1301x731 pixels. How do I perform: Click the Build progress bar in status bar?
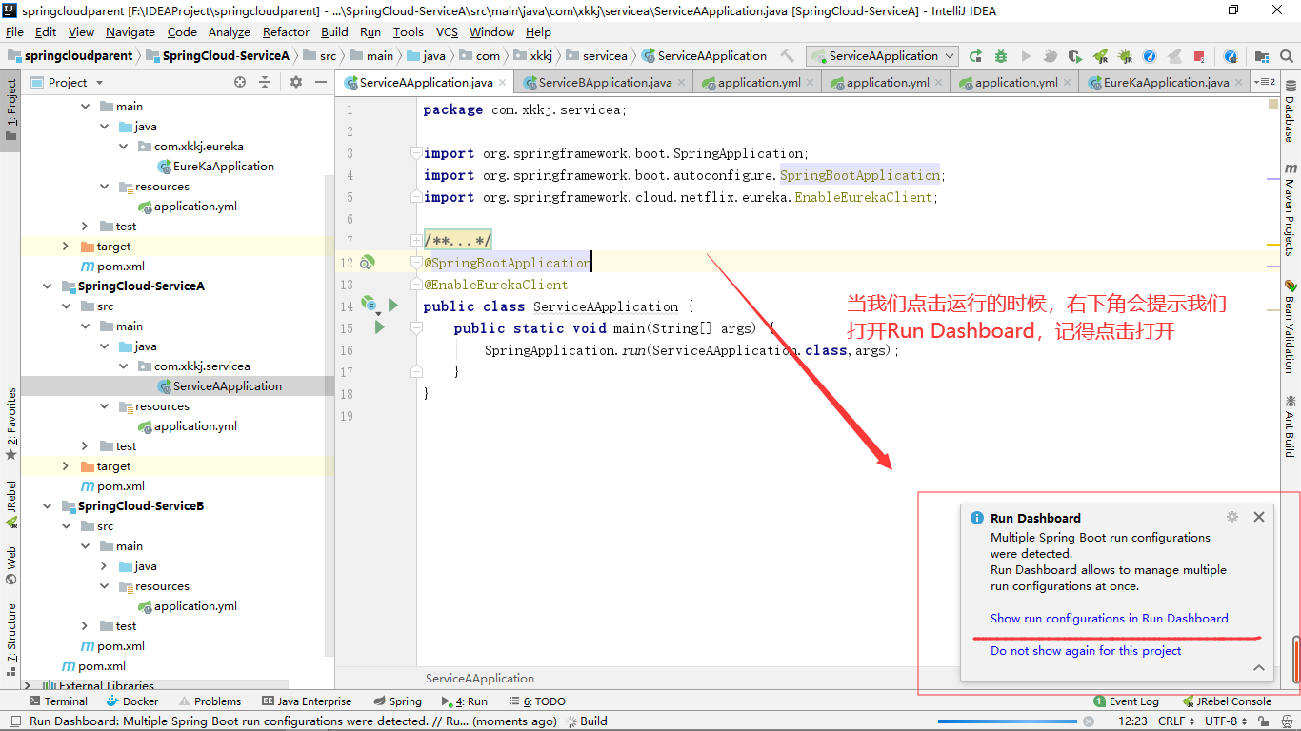(x=1008, y=721)
